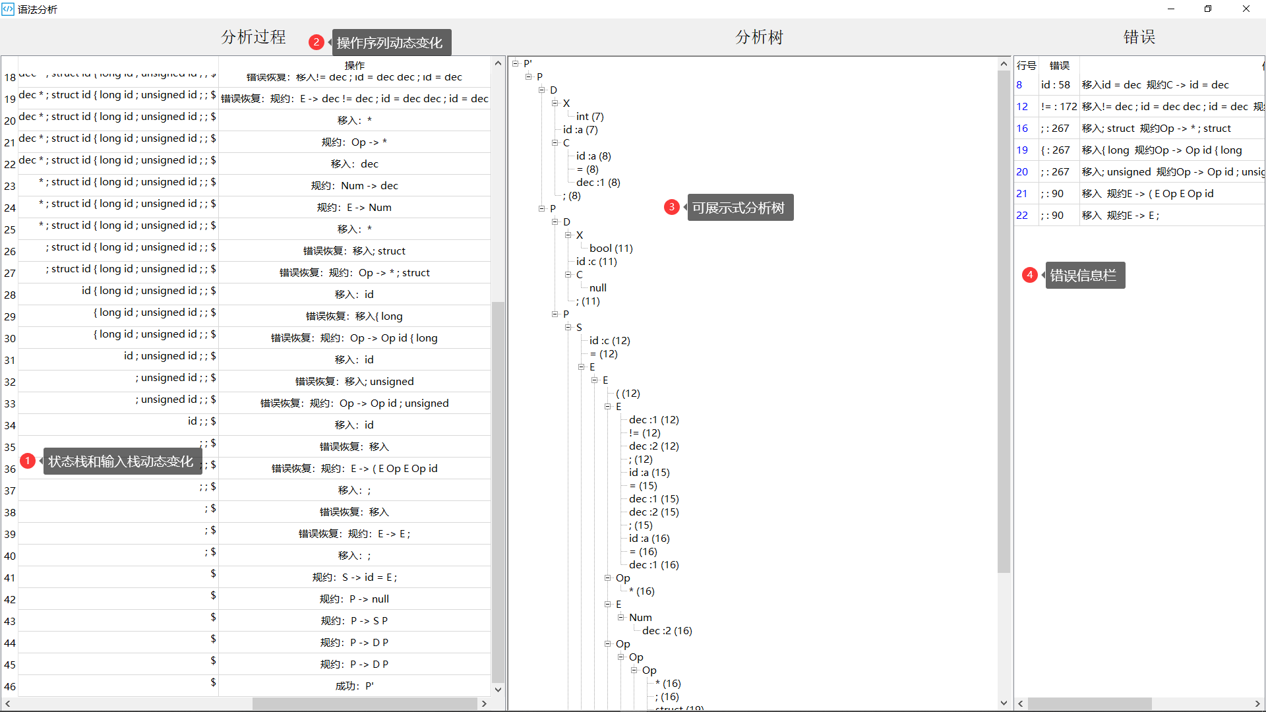Select final step '成功: P''
Viewport: 1266px width, 712px height.
tap(355, 686)
